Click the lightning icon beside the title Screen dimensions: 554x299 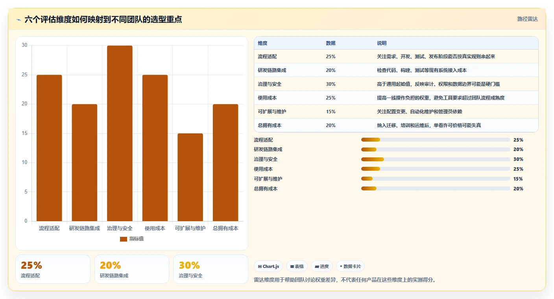coord(19,20)
